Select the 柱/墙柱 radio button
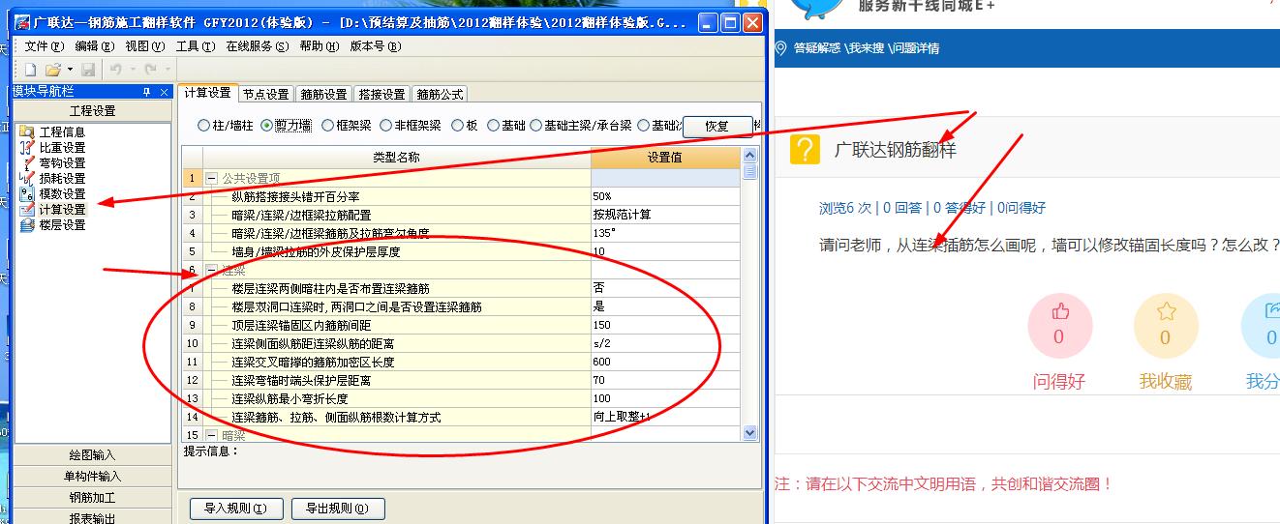Image resolution: width=1280 pixels, height=524 pixels. pyautogui.click(x=225, y=126)
